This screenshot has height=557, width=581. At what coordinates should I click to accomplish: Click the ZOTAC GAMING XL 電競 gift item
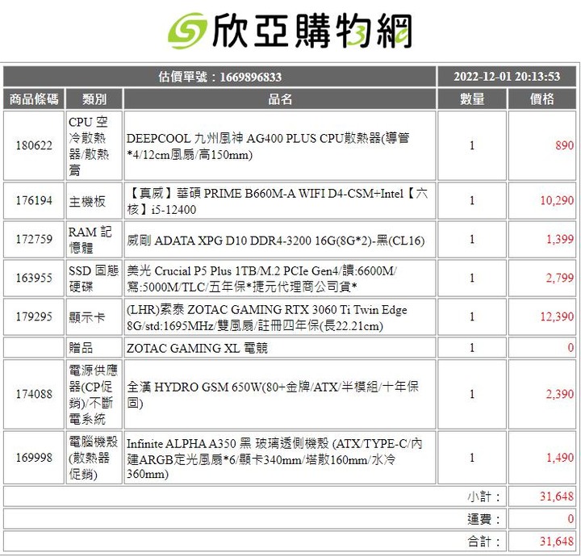(x=197, y=348)
